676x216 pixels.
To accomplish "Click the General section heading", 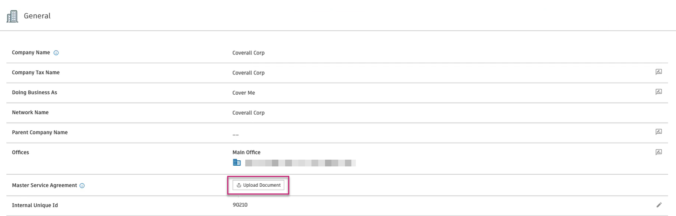I will pos(37,16).
